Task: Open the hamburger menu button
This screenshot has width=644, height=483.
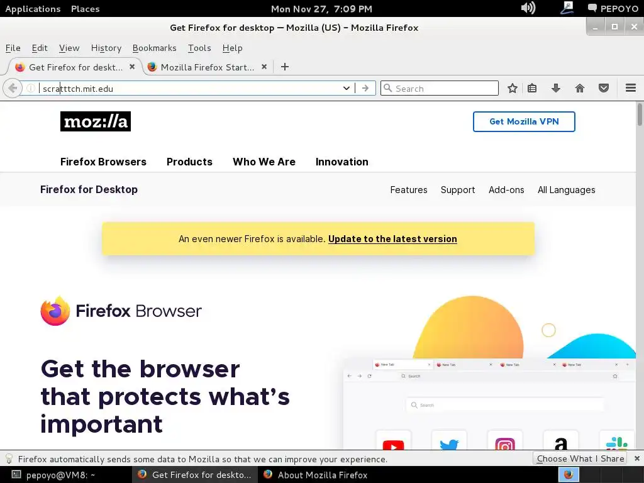Action: 631,88
